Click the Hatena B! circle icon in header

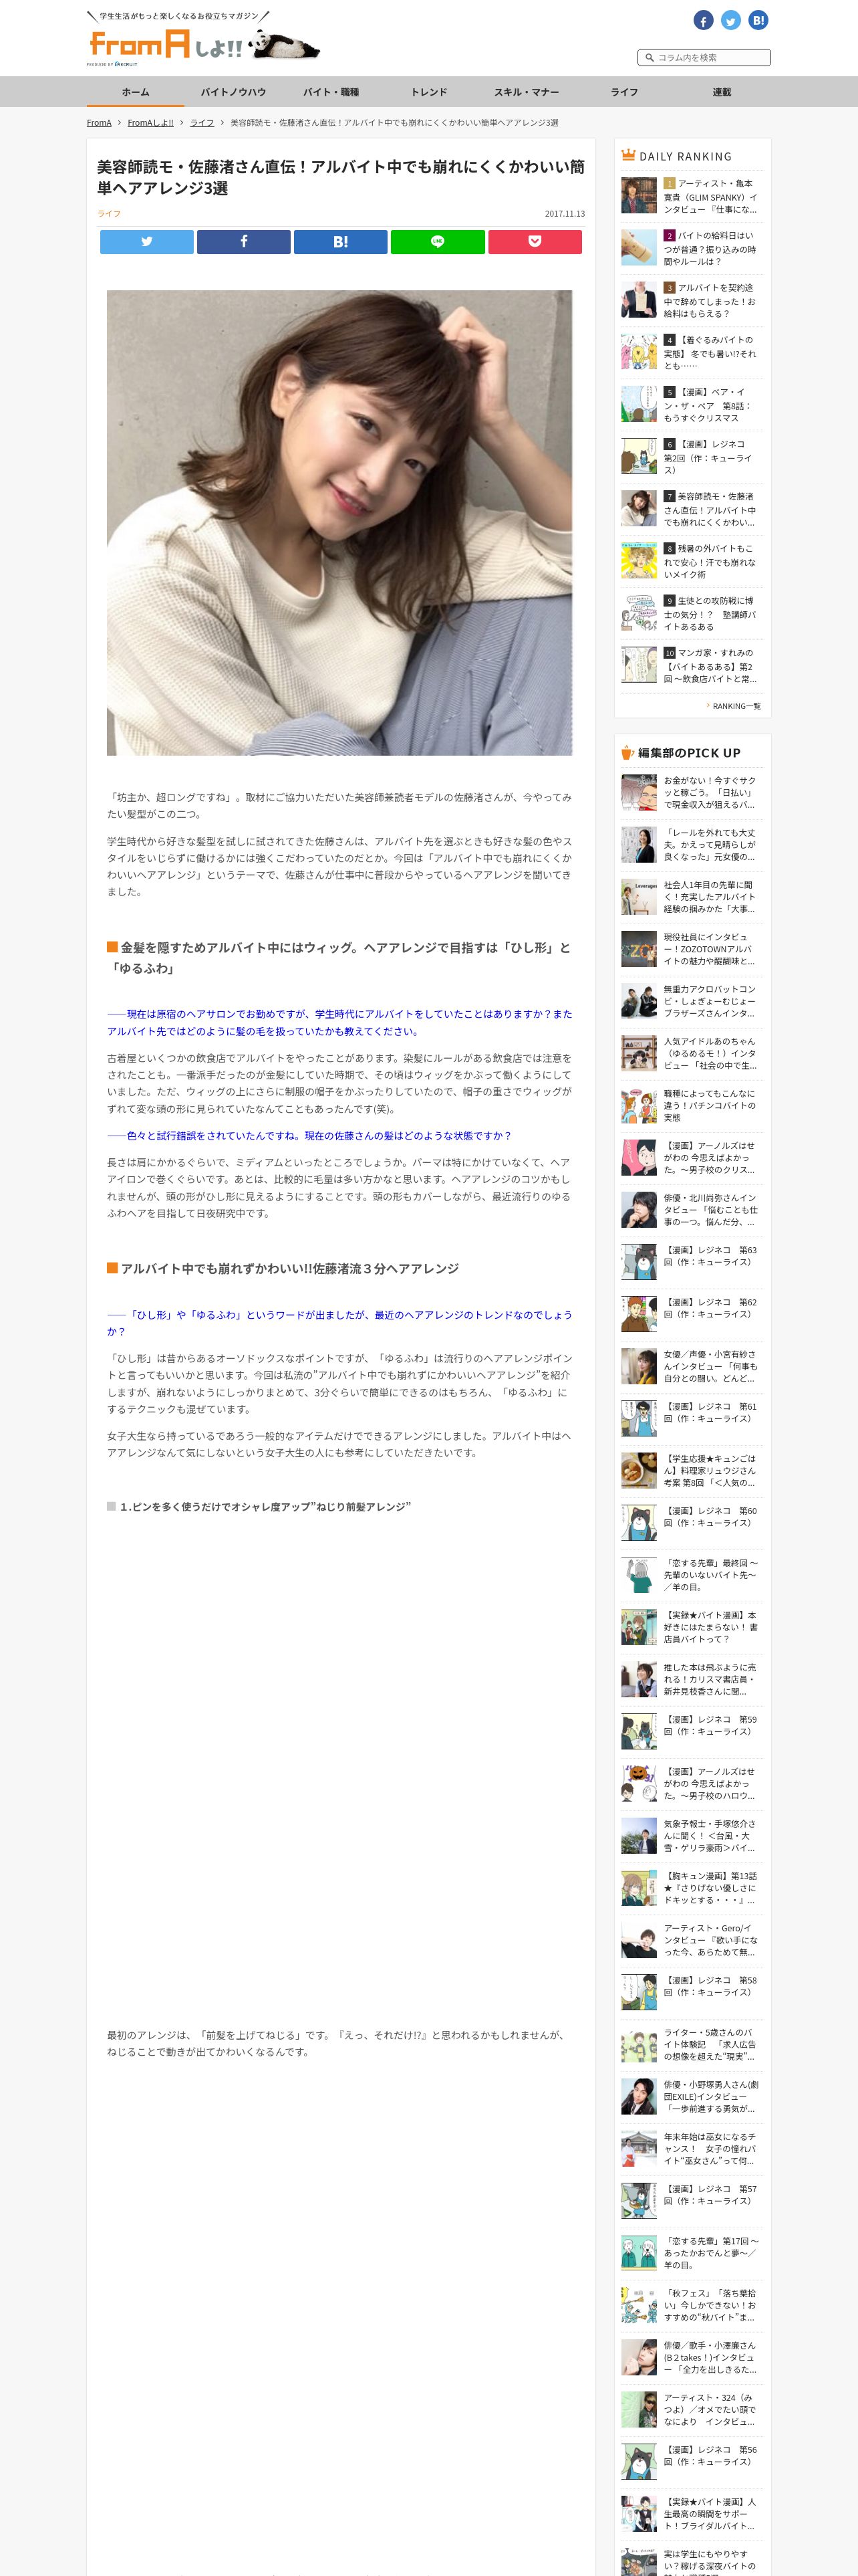coord(758,20)
